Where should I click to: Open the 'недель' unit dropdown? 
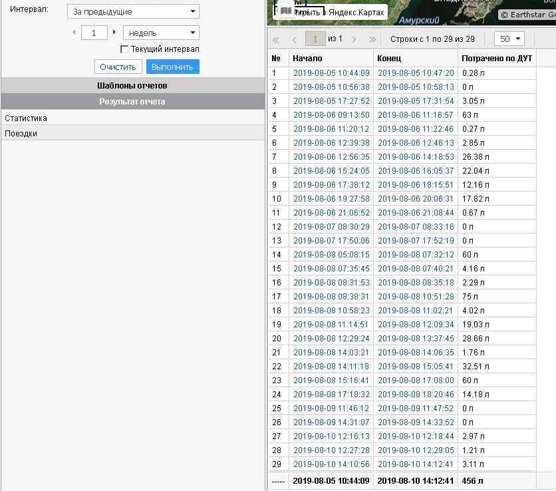click(x=161, y=33)
